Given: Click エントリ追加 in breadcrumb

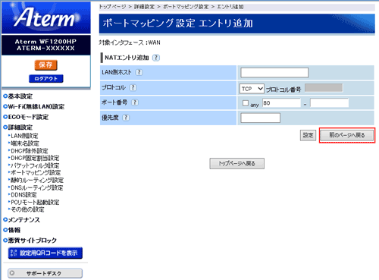Looking at the screenshot, I should click(230, 7).
